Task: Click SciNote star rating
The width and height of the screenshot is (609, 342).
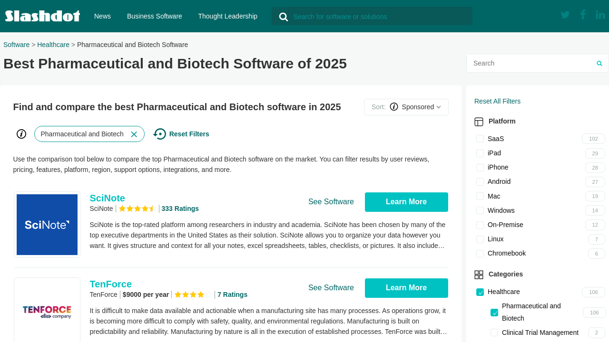Action: 137,209
